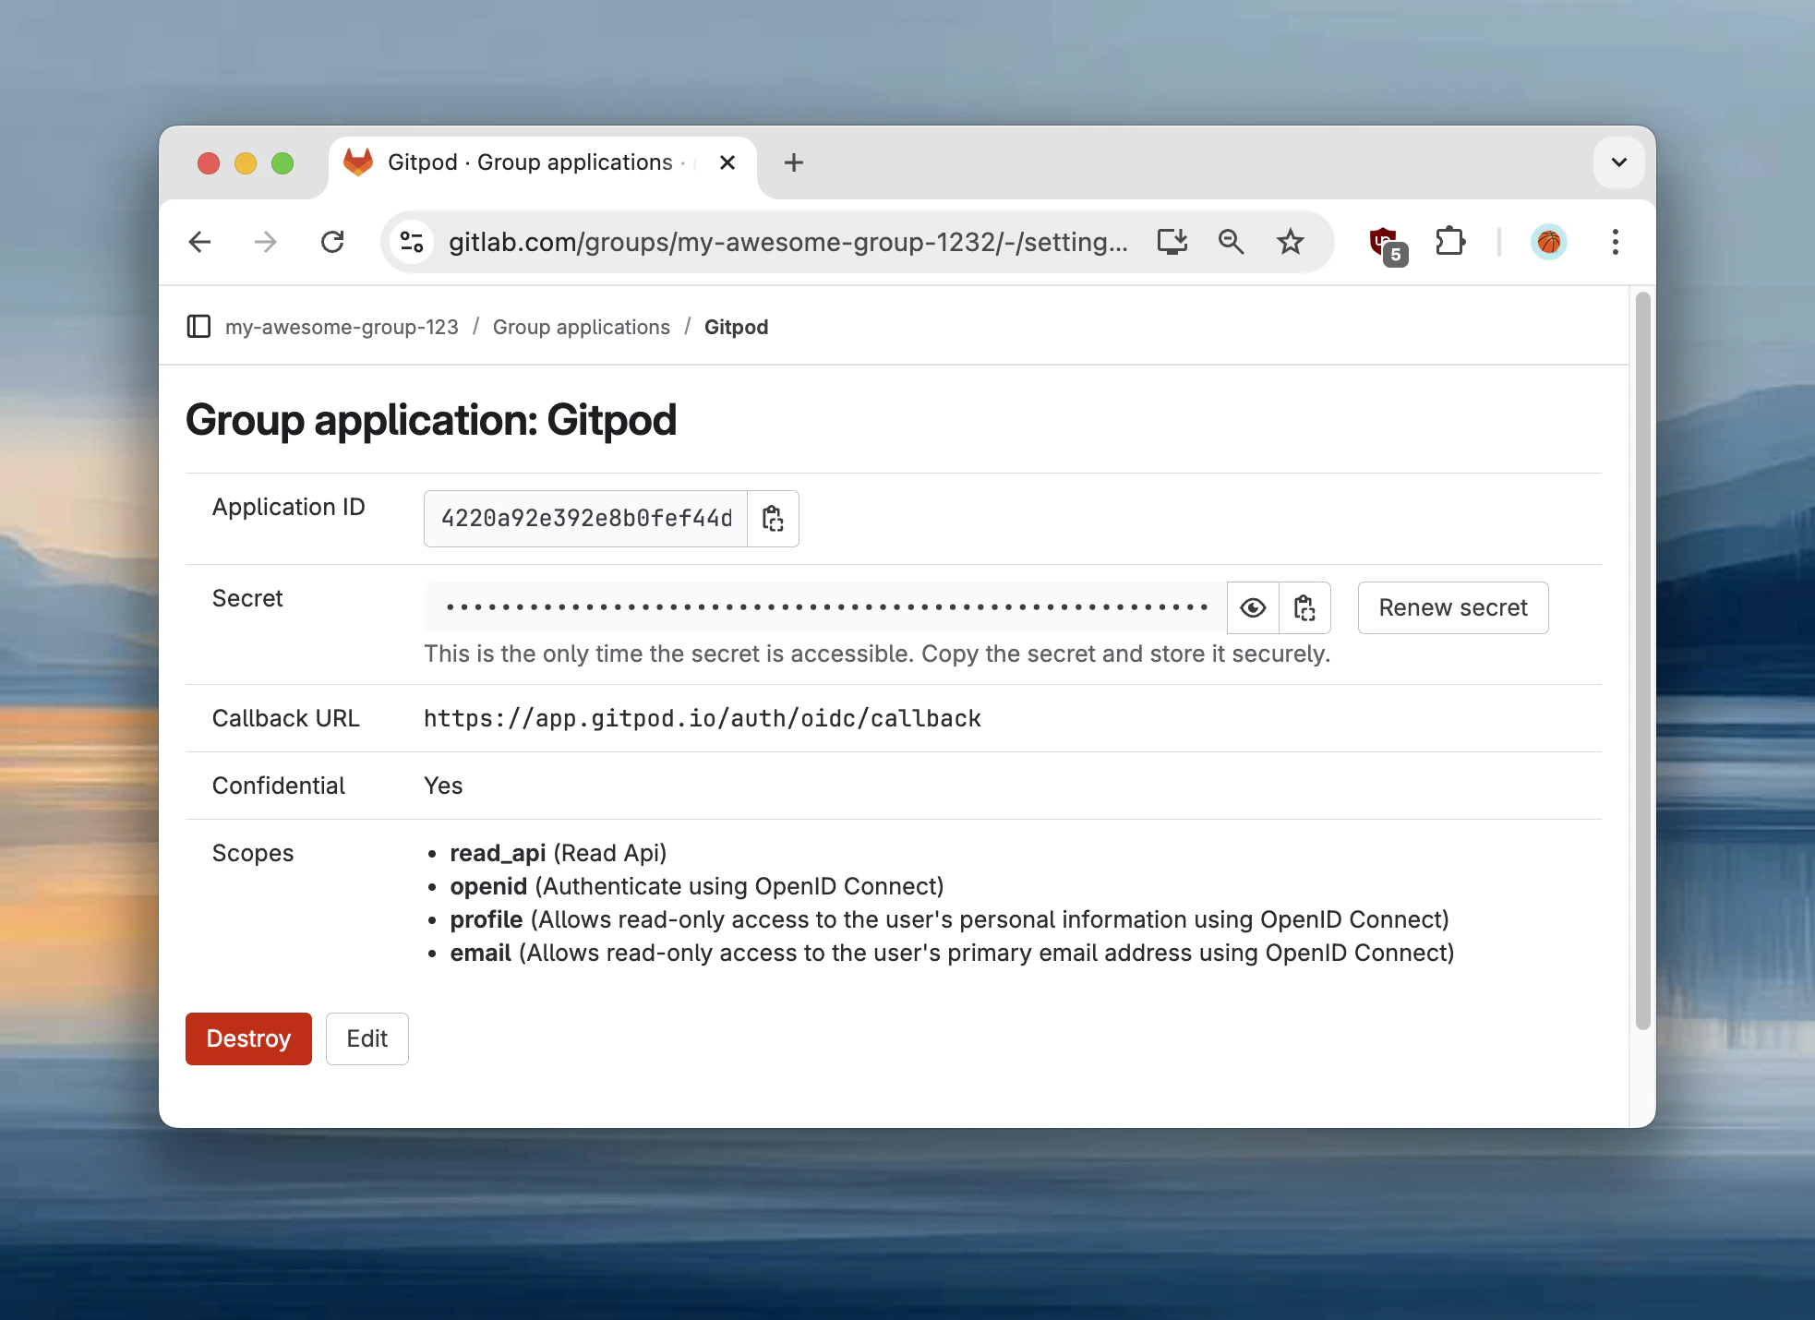
Task: Click the masked secret field
Action: point(825,607)
